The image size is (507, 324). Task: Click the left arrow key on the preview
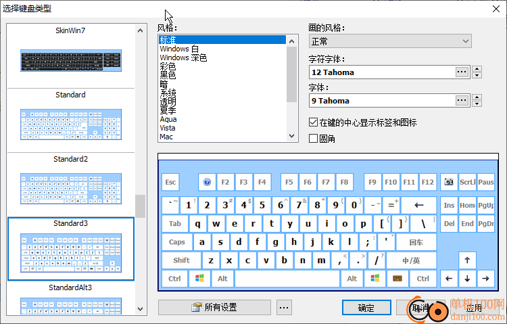[449, 279]
